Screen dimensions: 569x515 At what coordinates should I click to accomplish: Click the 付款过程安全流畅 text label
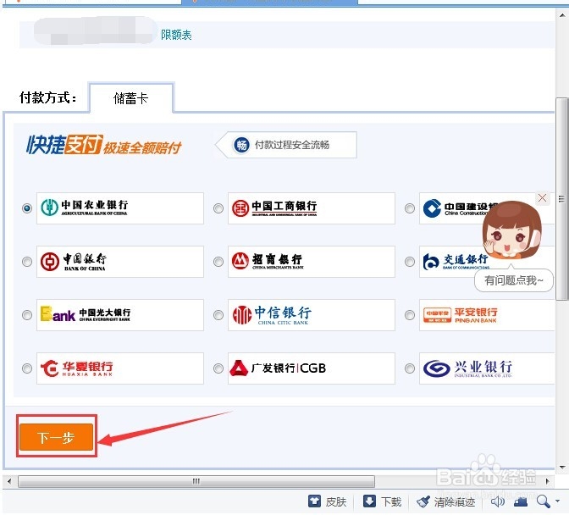coord(292,145)
